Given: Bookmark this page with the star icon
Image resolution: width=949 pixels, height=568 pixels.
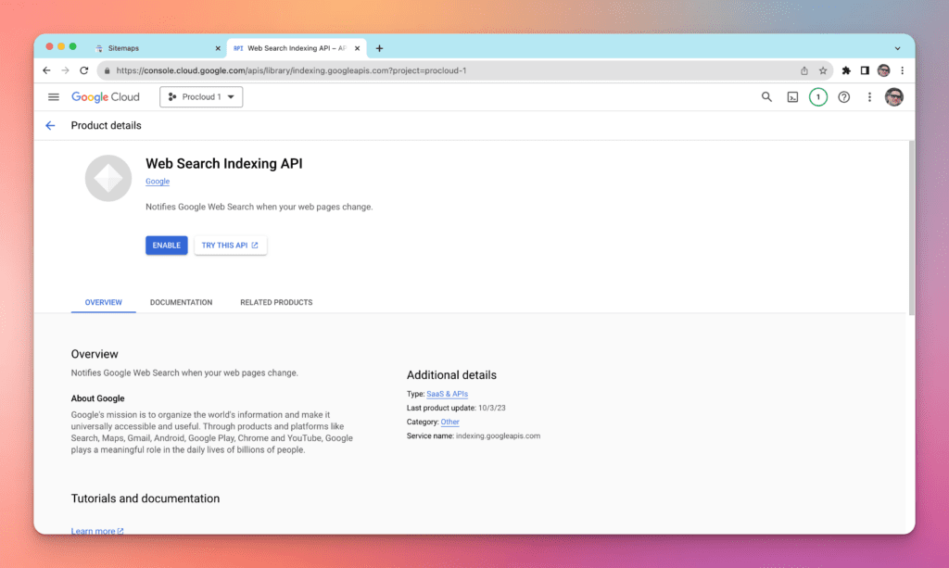Looking at the screenshot, I should tap(822, 70).
